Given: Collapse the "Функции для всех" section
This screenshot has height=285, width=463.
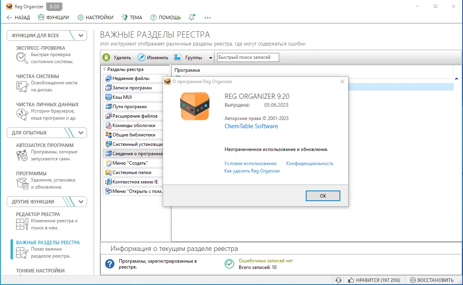Looking at the screenshot, I should click(x=81, y=35).
